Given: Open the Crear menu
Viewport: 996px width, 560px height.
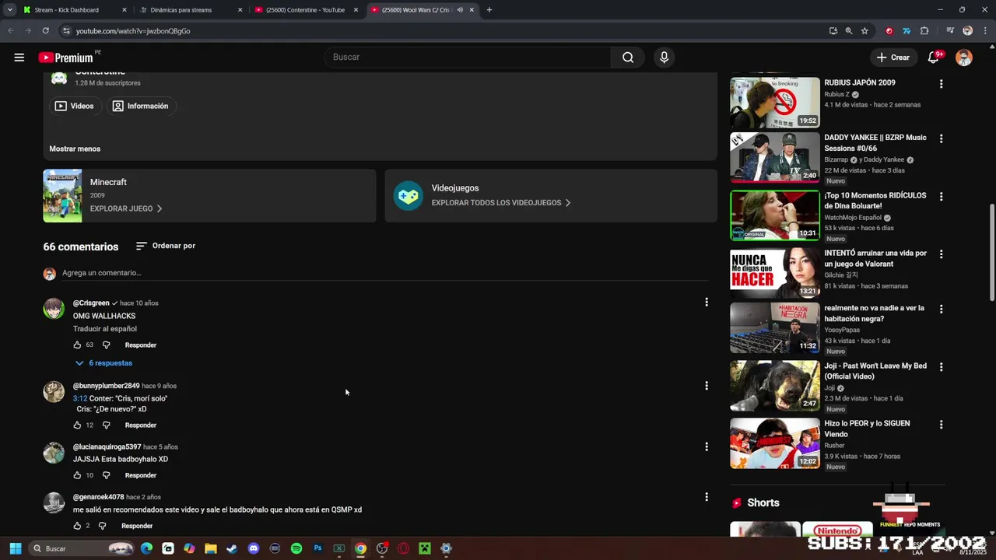Looking at the screenshot, I should pos(893,58).
